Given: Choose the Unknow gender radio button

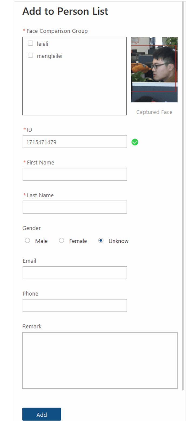Looking at the screenshot, I should pyautogui.click(x=101, y=240).
